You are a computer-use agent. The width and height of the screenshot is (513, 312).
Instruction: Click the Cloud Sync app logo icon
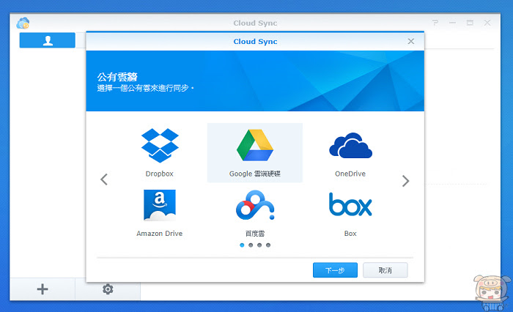(x=23, y=23)
